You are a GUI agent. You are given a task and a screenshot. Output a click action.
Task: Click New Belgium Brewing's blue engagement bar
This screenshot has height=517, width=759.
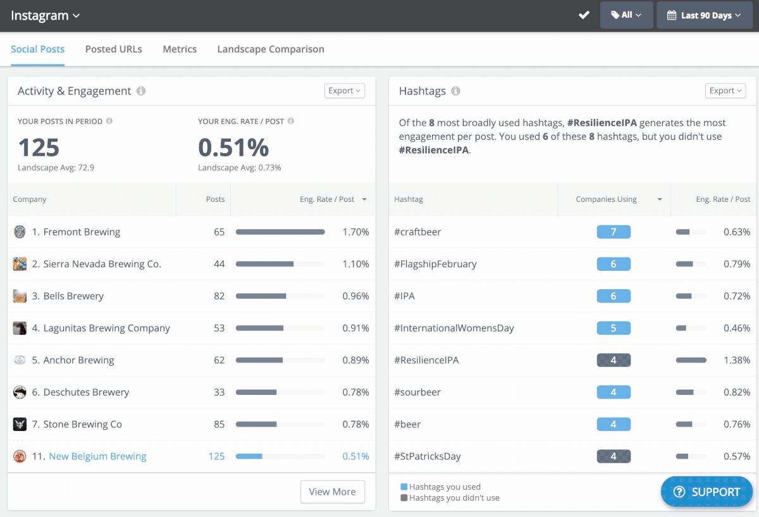pos(249,456)
